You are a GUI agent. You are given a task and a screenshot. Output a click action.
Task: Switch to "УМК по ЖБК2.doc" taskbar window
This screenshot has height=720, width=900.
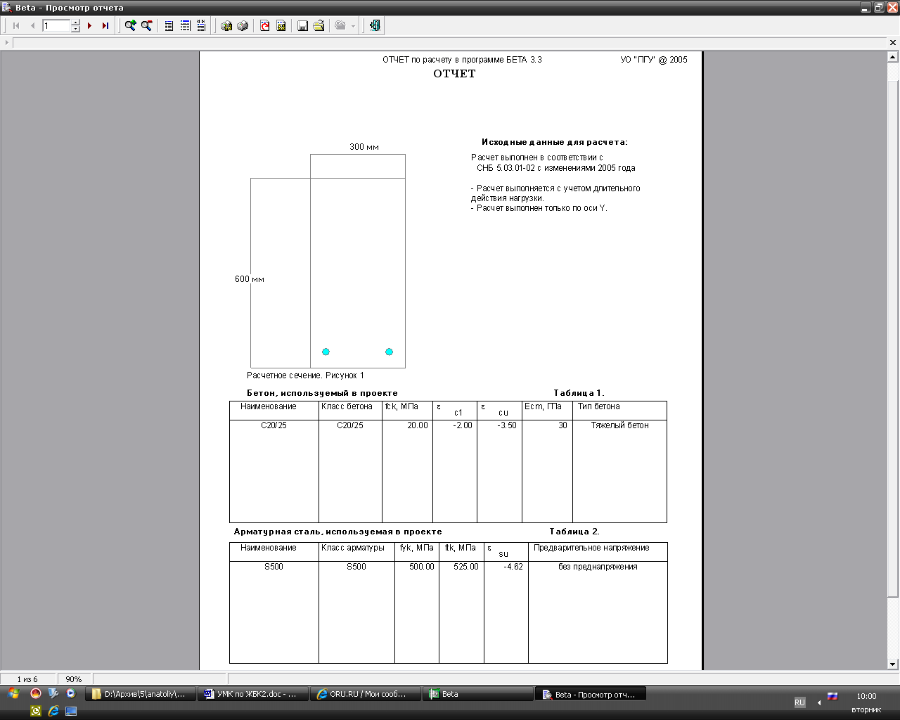(252, 694)
